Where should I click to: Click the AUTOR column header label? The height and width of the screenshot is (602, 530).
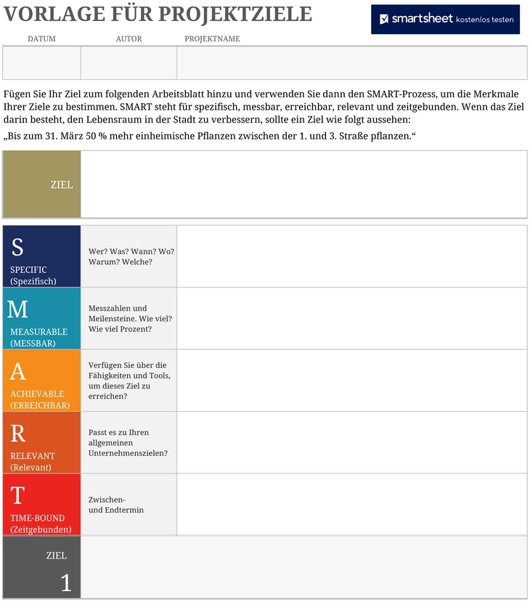129,38
